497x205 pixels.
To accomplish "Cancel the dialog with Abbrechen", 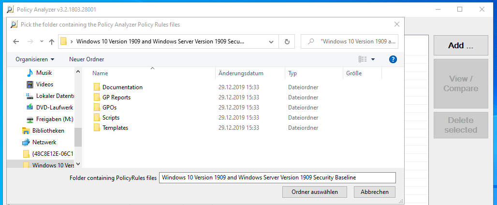I will (x=374, y=192).
